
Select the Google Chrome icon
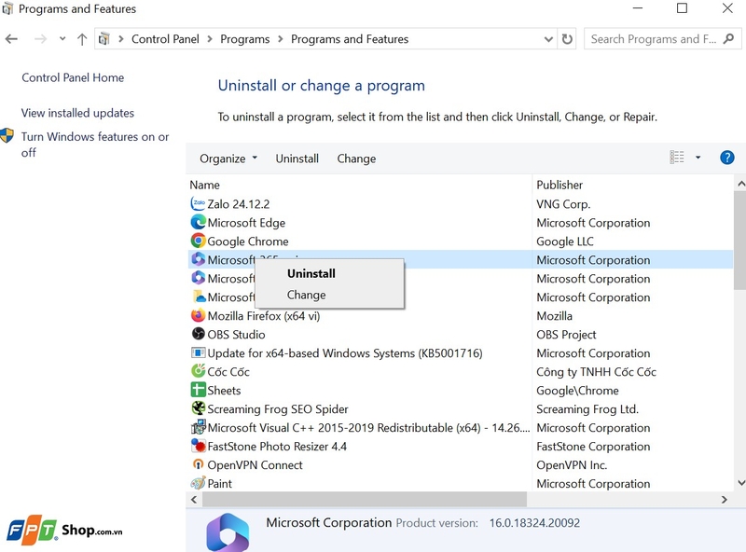coord(198,241)
